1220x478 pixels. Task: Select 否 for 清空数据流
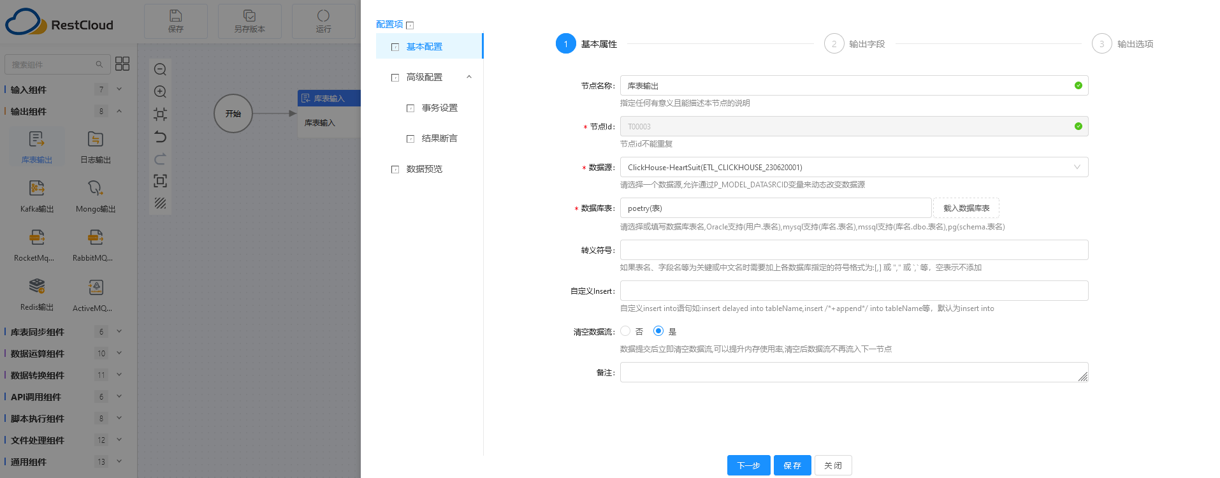point(625,331)
